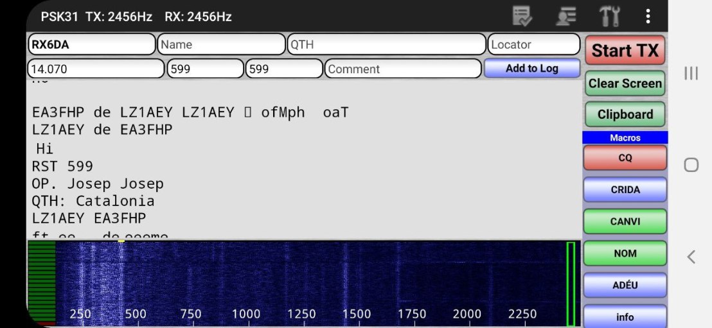
Task: Tap the Android home button
Action: [x=691, y=165]
